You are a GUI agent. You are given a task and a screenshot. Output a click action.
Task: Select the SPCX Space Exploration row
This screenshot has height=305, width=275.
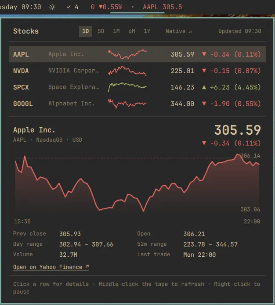click(x=137, y=87)
